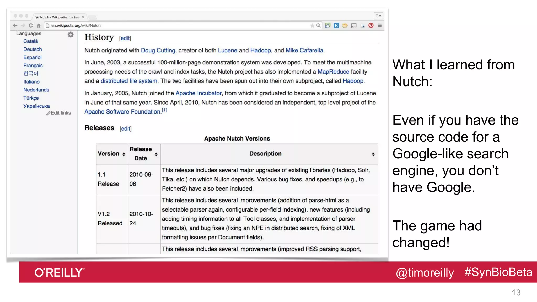Sort table by Release Date column
The width and height of the screenshot is (537, 302).
click(x=156, y=154)
